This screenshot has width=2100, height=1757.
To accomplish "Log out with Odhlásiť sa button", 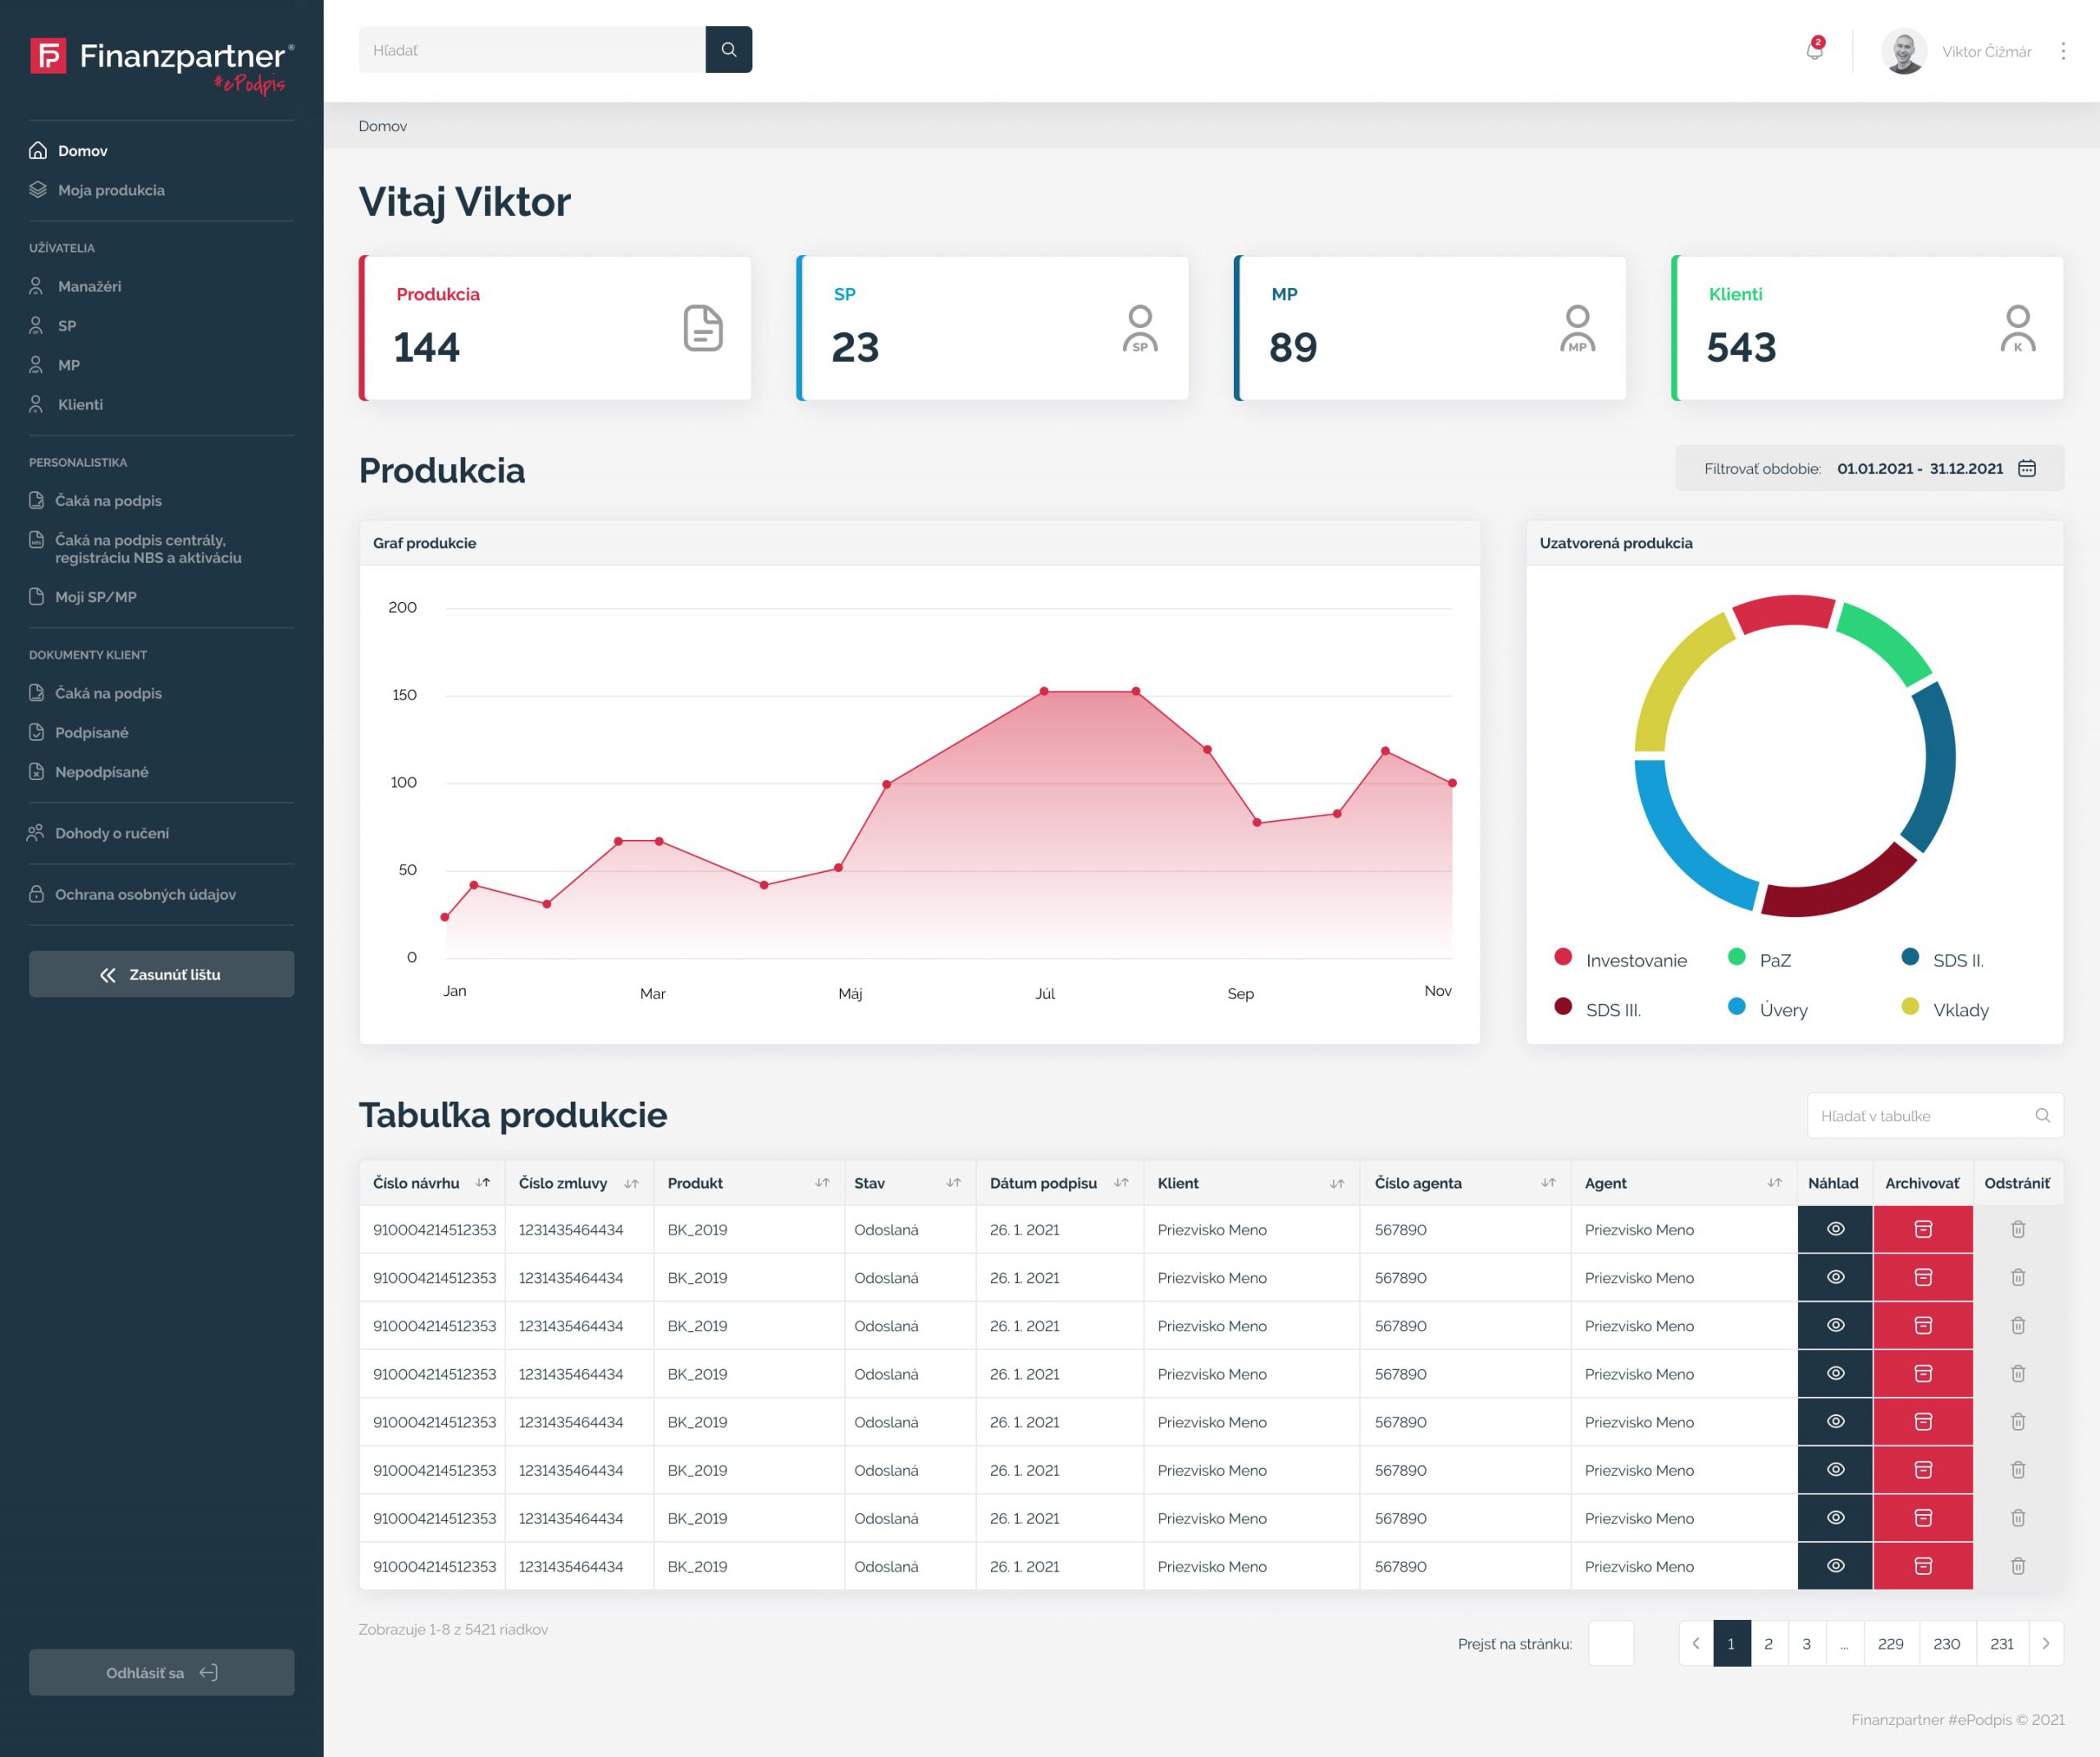I will click(x=161, y=1673).
